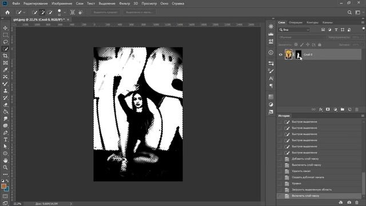Create new snapshot camera icon
Screen dimensions: 366x206
coord(349,203)
